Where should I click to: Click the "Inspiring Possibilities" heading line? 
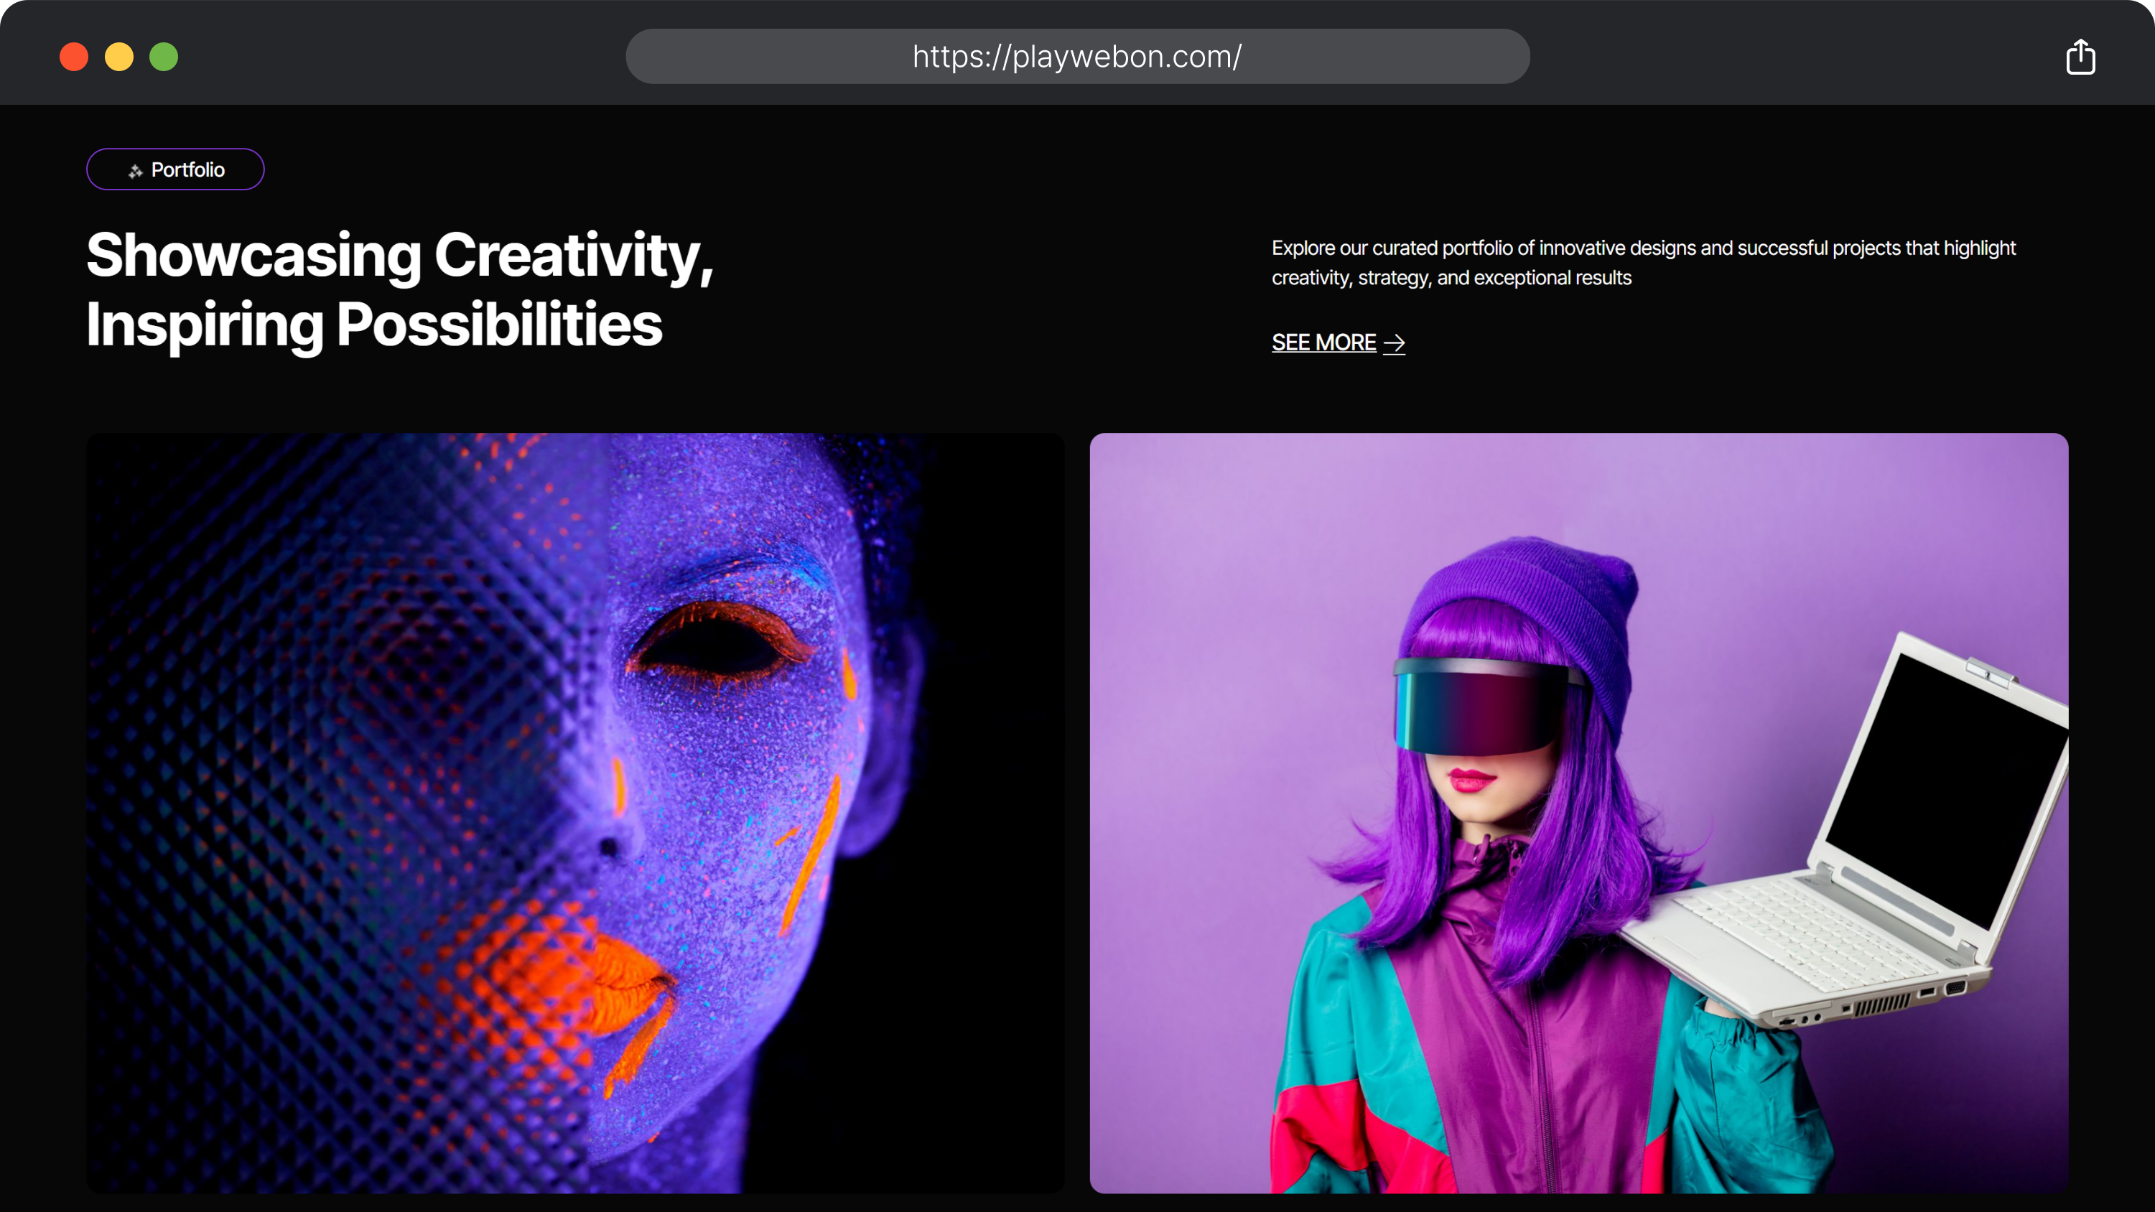click(374, 325)
